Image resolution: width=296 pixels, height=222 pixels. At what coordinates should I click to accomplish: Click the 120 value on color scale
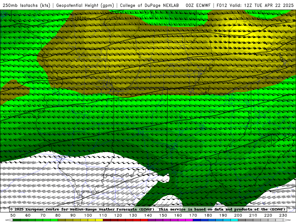tap(118, 215)
